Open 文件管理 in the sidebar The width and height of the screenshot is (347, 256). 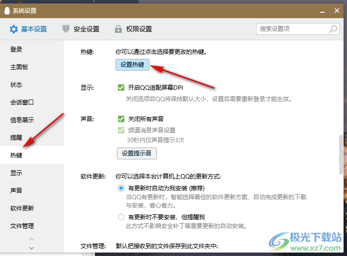coord(32,226)
